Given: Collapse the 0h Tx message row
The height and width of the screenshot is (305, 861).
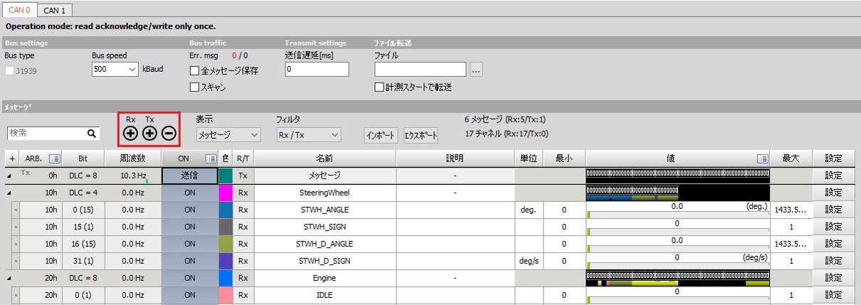Looking at the screenshot, I should [10, 176].
